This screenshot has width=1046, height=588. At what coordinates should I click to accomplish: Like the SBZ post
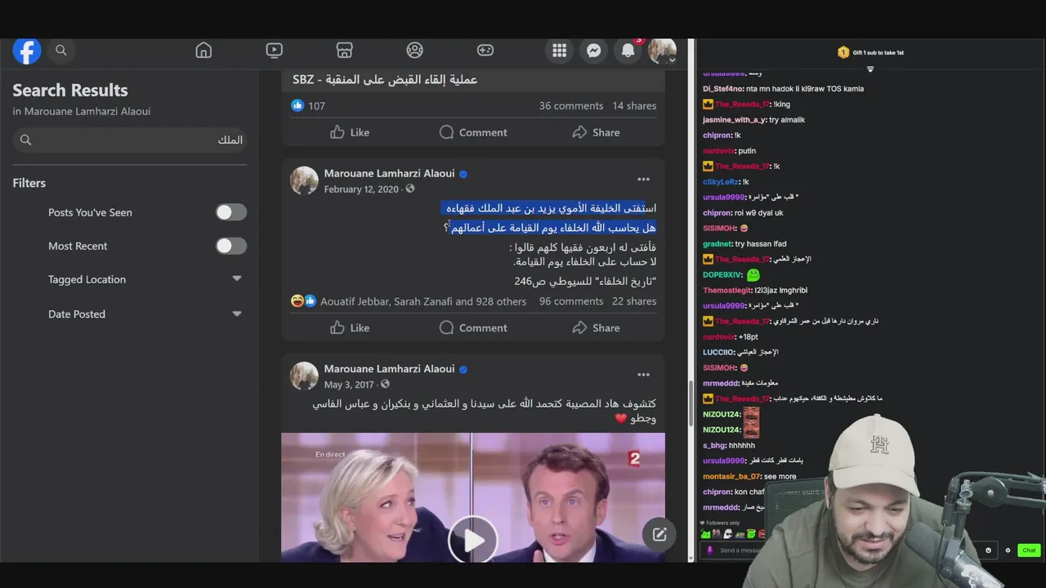tap(350, 132)
